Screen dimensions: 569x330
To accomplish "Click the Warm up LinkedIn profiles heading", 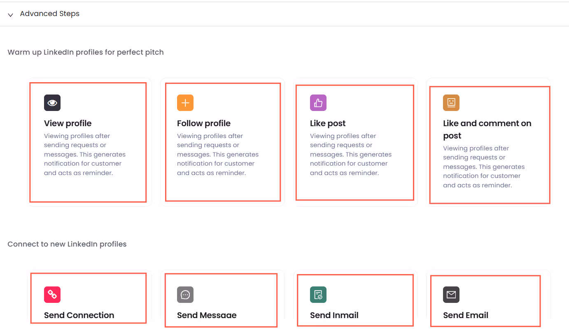I will point(86,52).
